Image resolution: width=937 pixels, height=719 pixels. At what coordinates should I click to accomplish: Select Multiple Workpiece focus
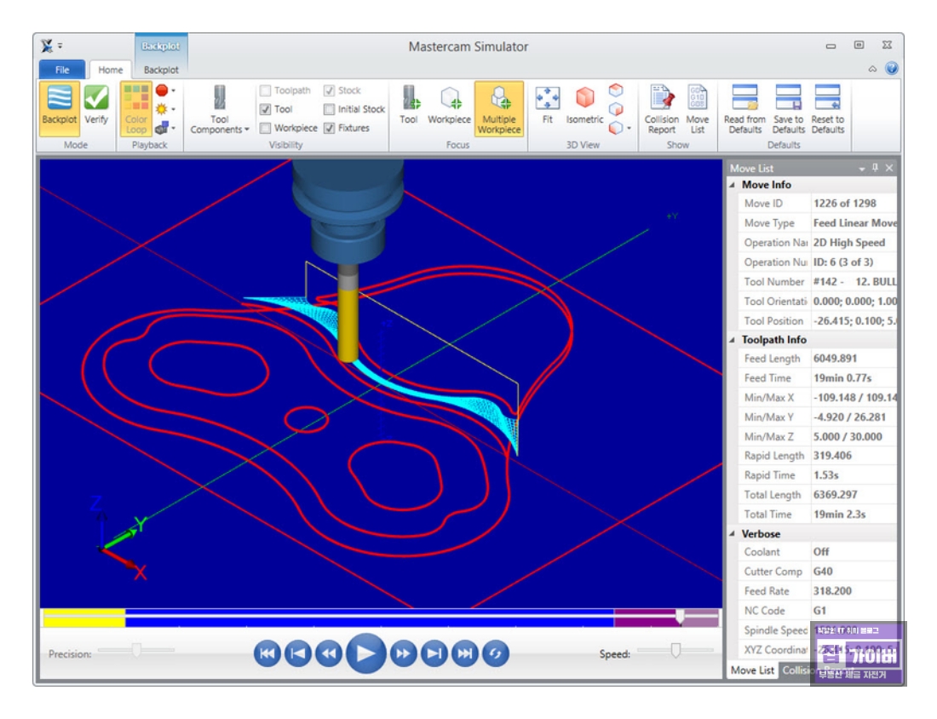[499, 109]
